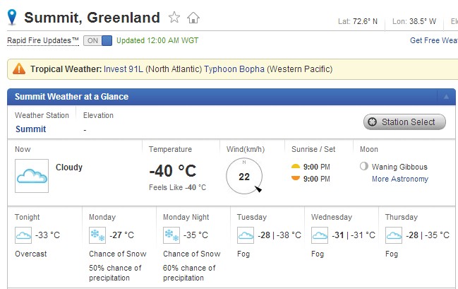Click More Astronomy link
458x289 pixels.
399,179
